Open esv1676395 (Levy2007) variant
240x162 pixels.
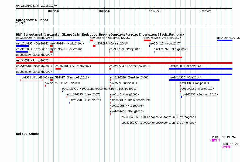[x=83, y=94]
